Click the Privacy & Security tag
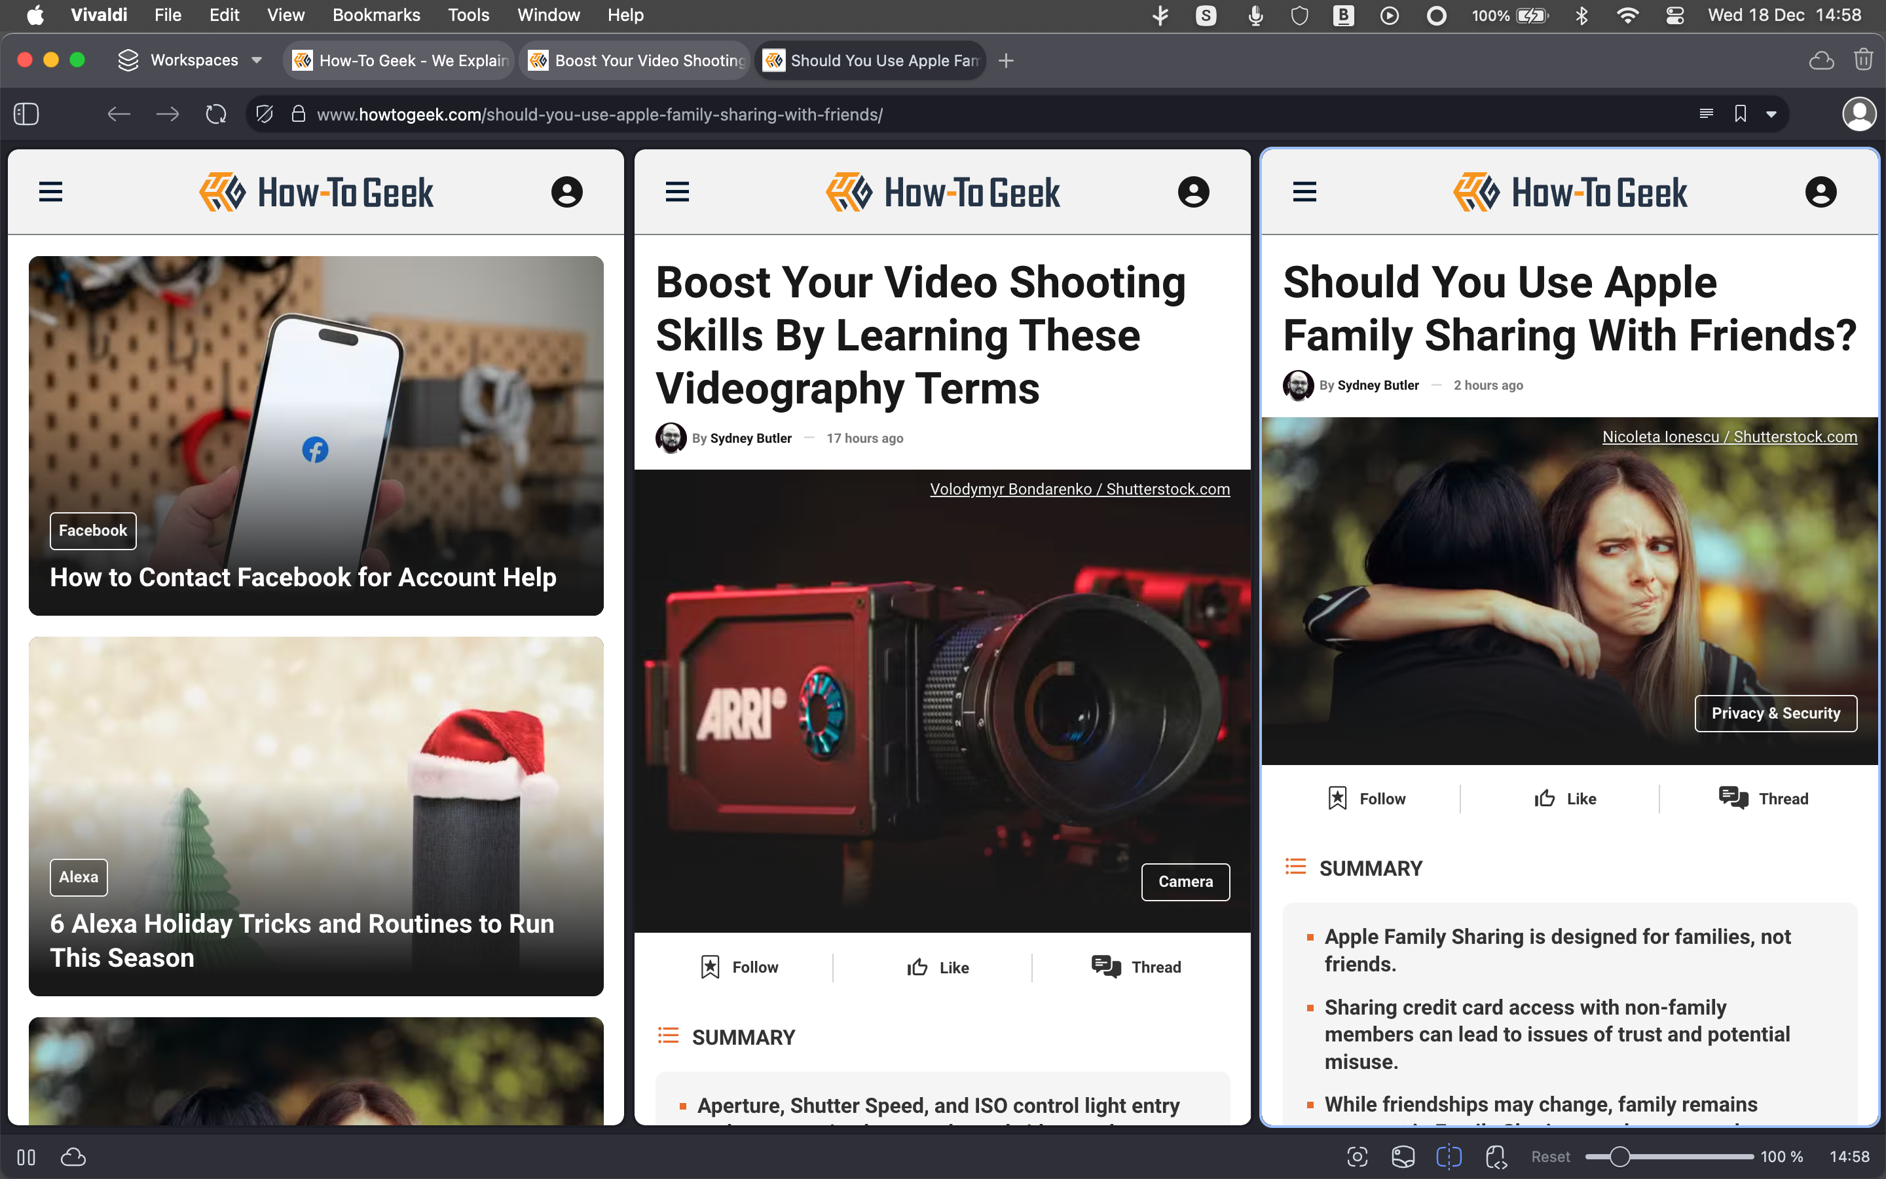This screenshot has height=1179, width=1886. pos(1775,713)
